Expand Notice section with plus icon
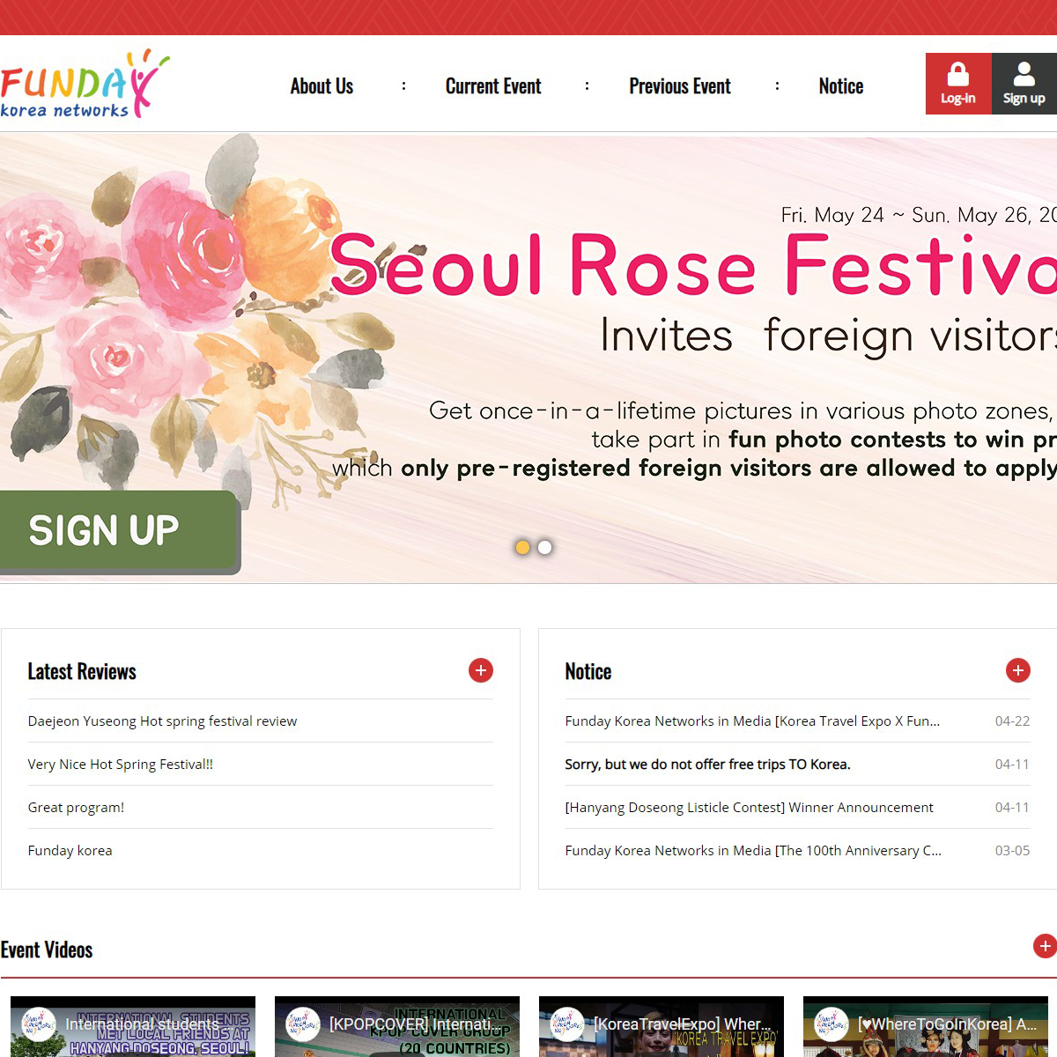The height and width of the screenshot is (1057, 1057). coord(1017,670)
